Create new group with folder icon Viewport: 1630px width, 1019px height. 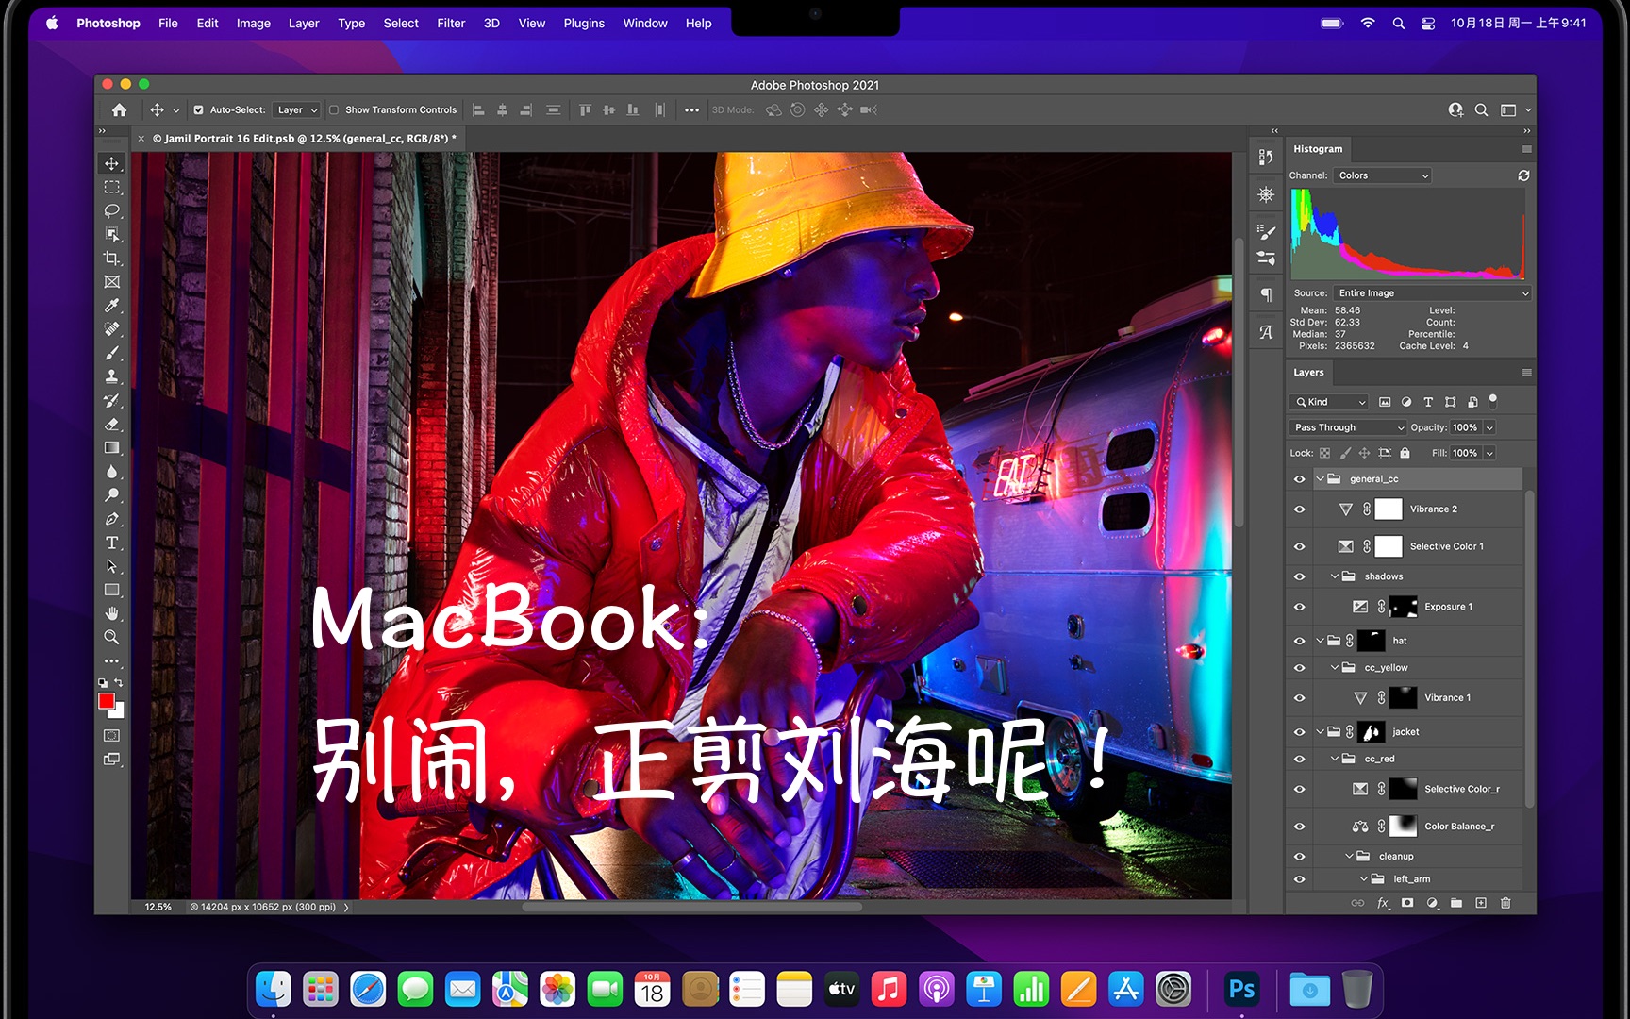[x=1456, y=903]
